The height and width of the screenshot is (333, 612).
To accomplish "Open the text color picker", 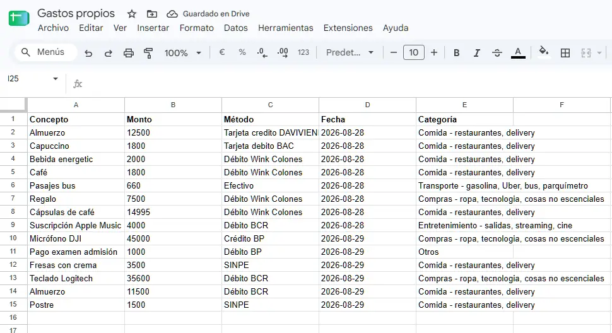I will [x=518, y=52].
